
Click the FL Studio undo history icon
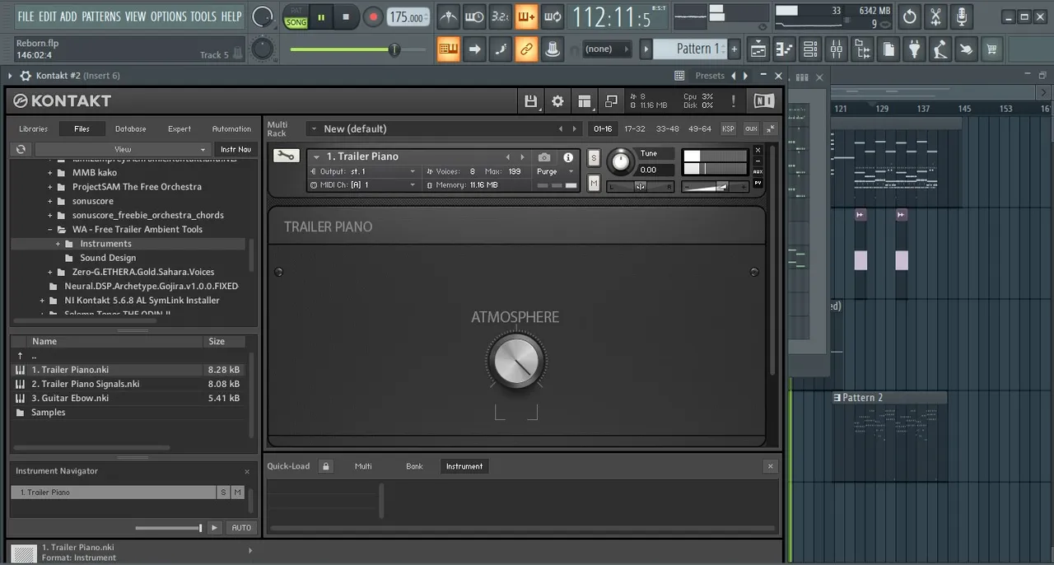[x=909, y=16]
